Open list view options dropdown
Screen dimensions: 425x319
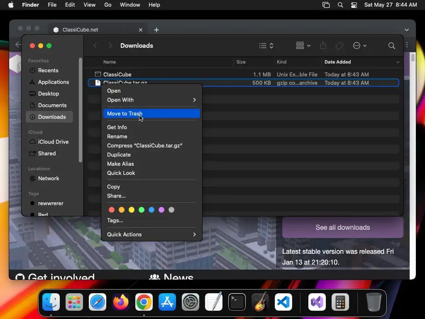(x=266, y=46)
